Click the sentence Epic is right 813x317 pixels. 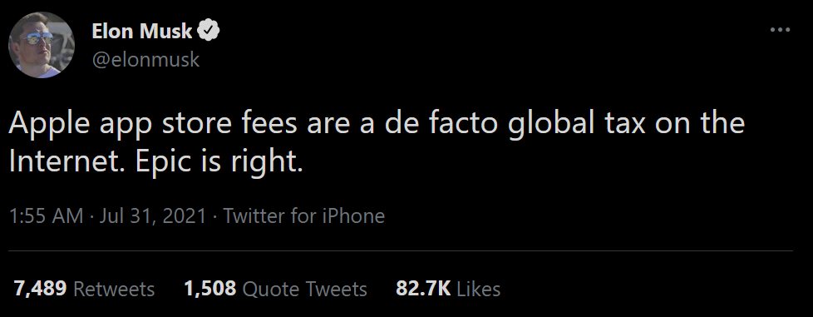point(219,163)
